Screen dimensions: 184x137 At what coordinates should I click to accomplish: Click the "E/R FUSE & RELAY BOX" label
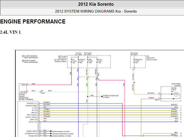coord(60,59)
